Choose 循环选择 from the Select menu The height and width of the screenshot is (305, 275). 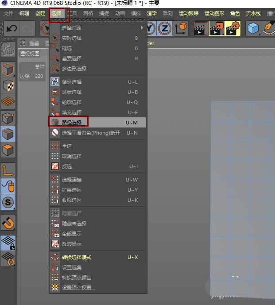[72, 82]
